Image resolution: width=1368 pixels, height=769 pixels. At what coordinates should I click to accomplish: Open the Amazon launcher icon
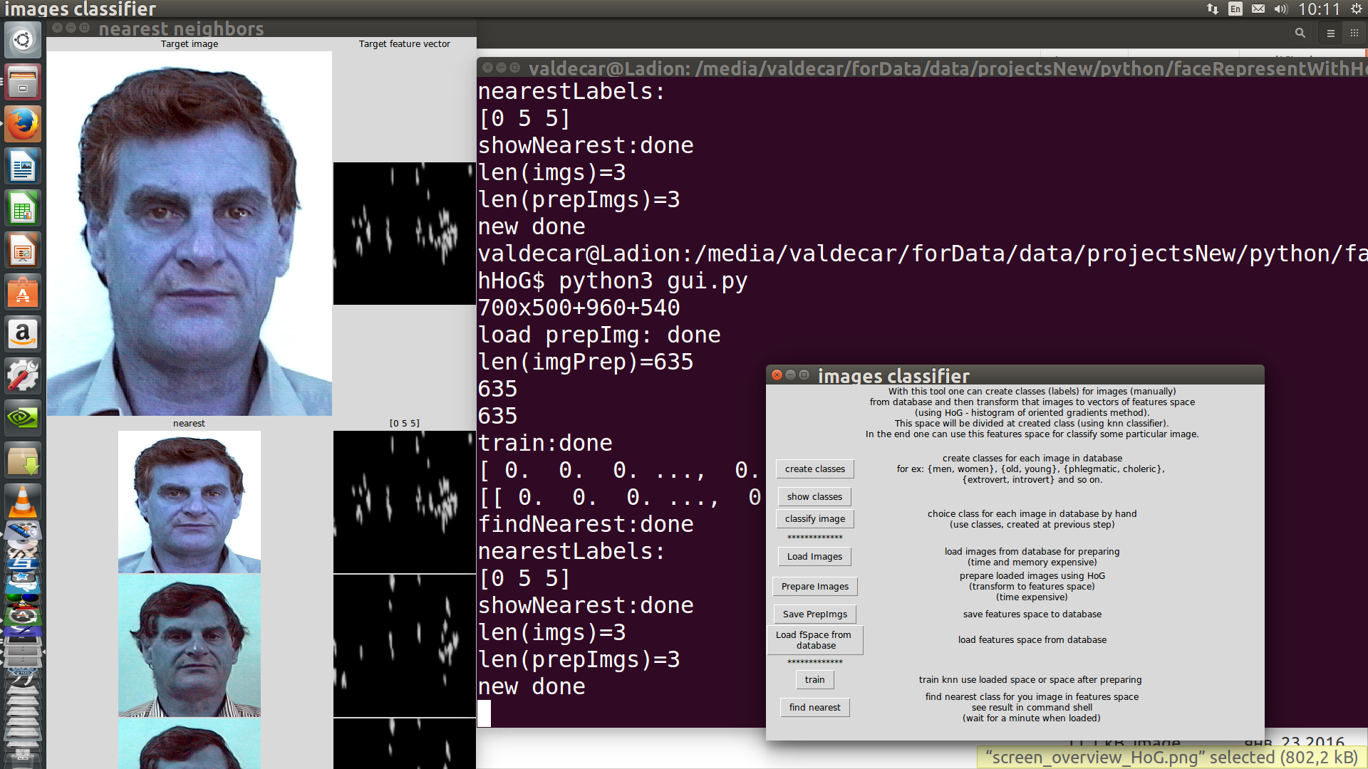pos(23,334)
